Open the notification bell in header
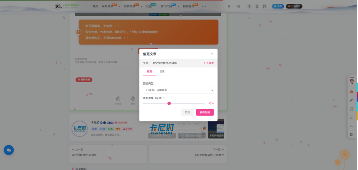The image size is (358, 170). (257, 6)
